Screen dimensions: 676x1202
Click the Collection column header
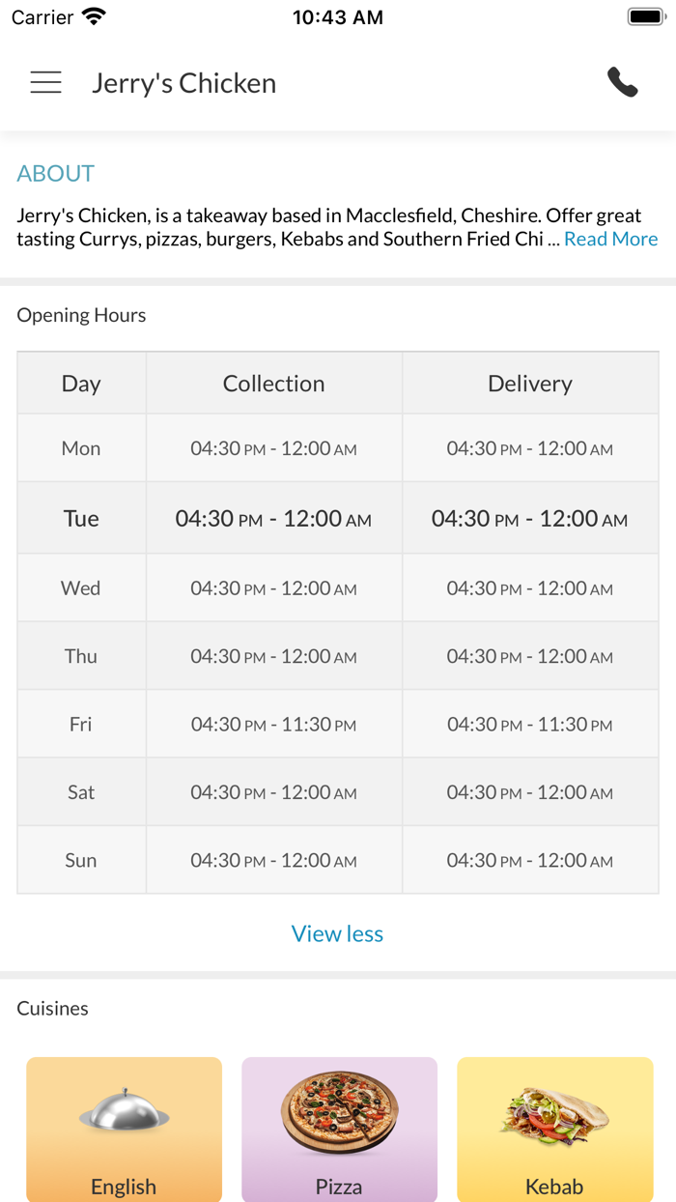coord(273,384)
